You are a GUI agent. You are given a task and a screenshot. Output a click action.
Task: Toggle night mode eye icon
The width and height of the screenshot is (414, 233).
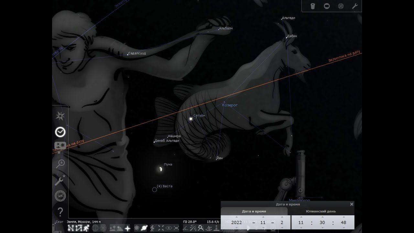[x=169, y=228]
